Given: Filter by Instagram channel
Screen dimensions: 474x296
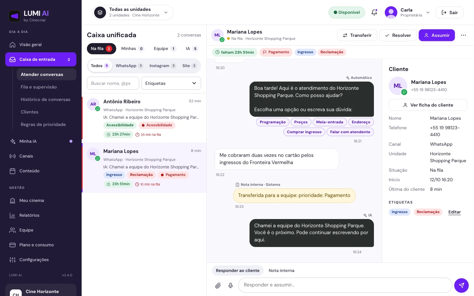Looking at the screenshot, I should (163, 66).
